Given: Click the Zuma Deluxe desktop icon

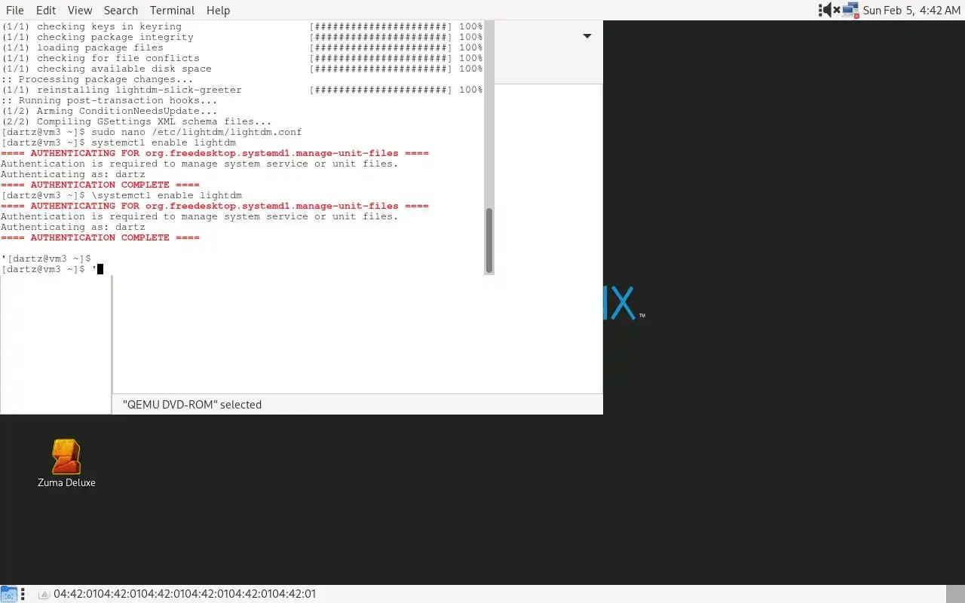Looking at the screenshot, I should pos(66,463).
